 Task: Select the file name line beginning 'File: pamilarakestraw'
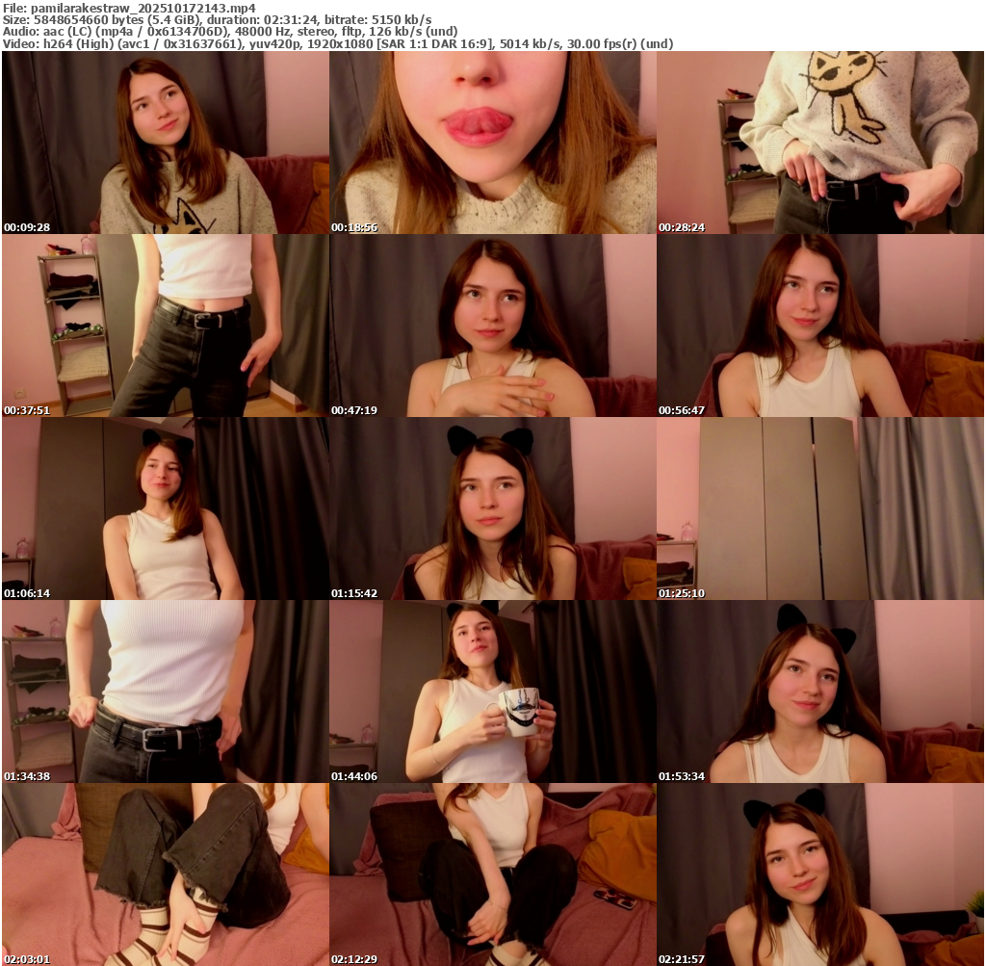click(x=129, y=8)
